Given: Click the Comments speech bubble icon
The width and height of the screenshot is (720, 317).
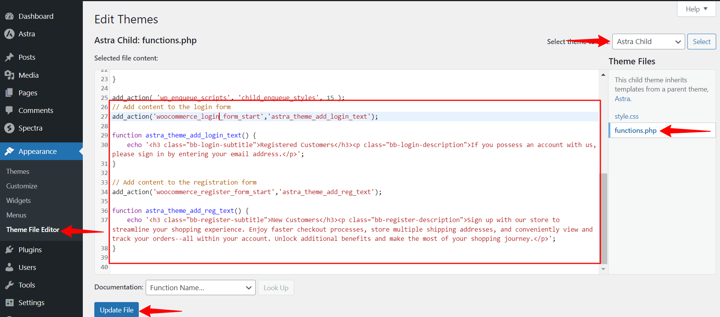Looking at the screenshot, I should (x=9, y=111).
